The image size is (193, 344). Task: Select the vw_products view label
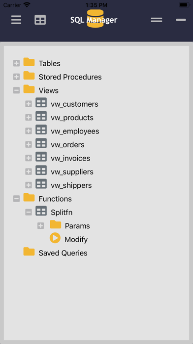point(72,118)
